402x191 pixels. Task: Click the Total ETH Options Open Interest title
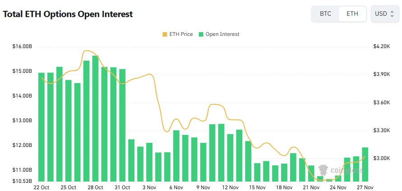tap(68, 14)
